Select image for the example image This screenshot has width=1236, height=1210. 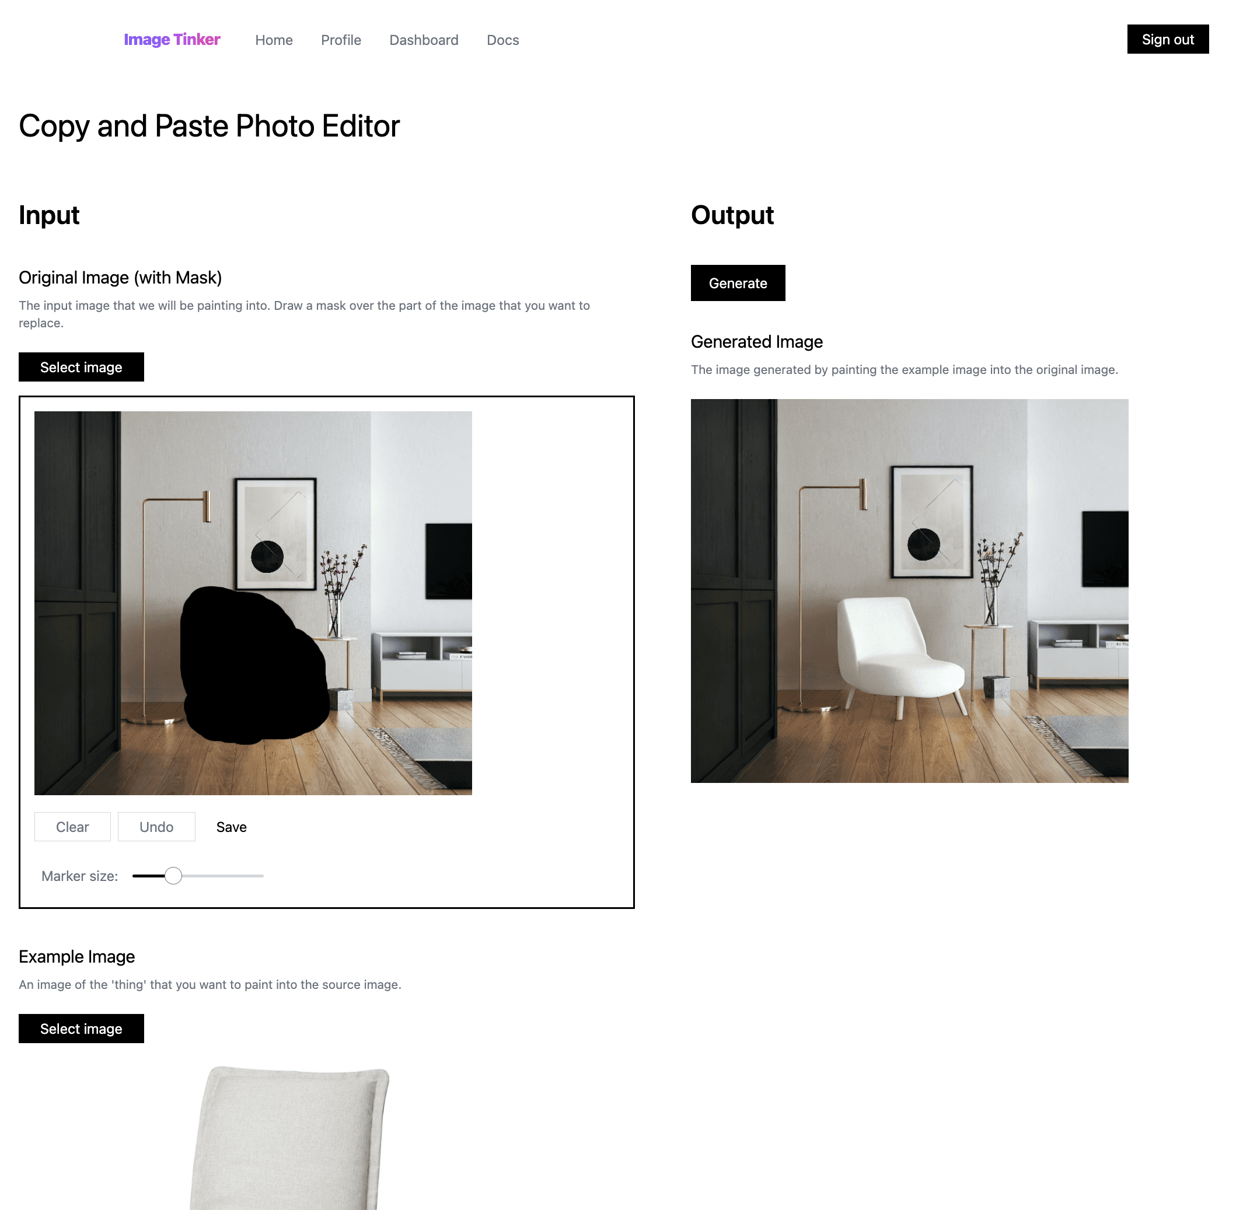81,1028
